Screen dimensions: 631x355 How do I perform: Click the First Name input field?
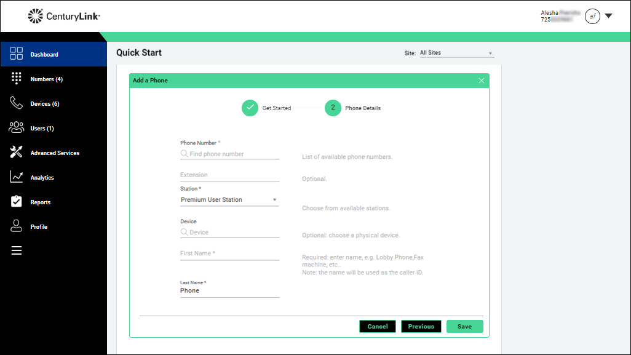coord(229,253)
